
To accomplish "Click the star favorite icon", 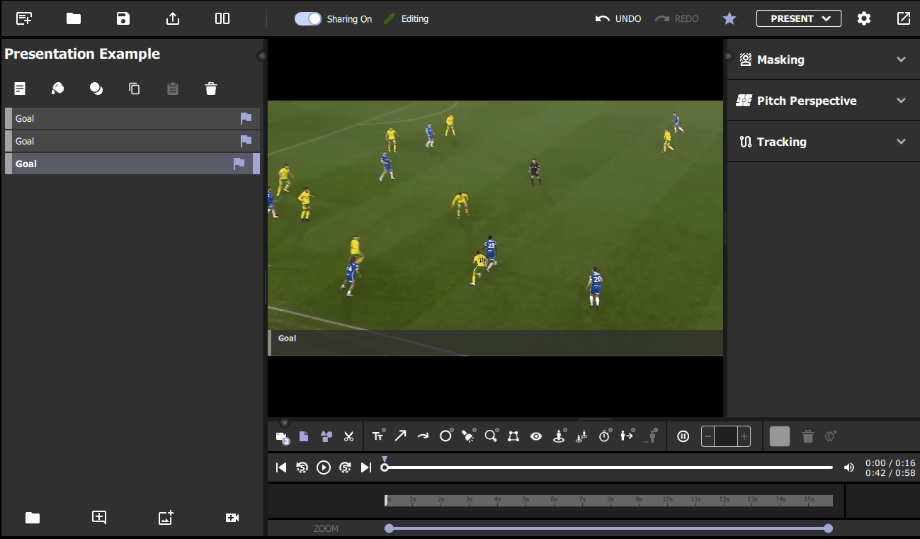I will 729,18.
